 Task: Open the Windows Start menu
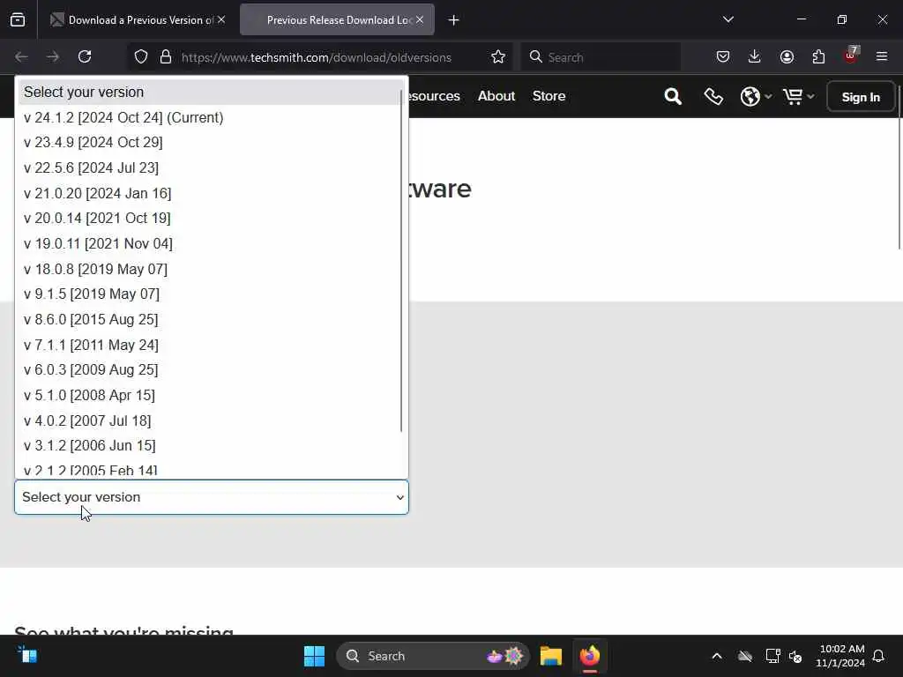tap(314, 656)
